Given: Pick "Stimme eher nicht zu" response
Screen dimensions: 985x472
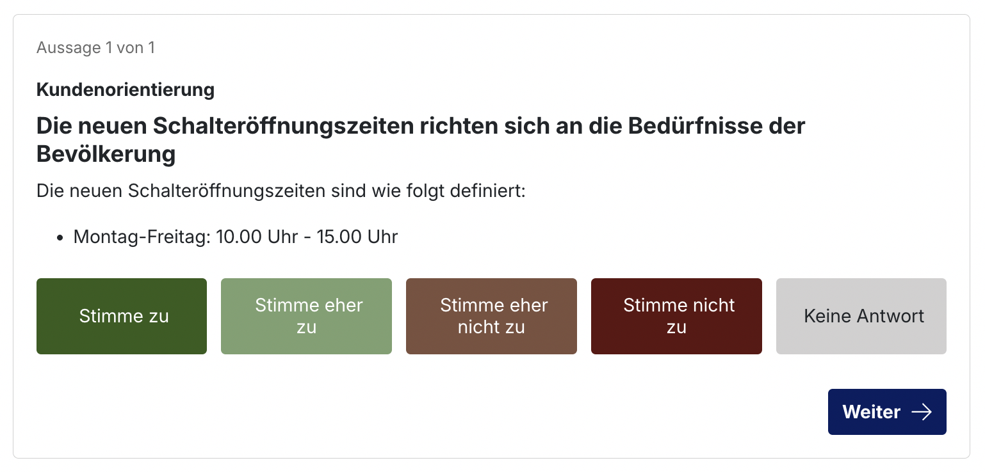Looking at the screenshot, I should [491, 316].
